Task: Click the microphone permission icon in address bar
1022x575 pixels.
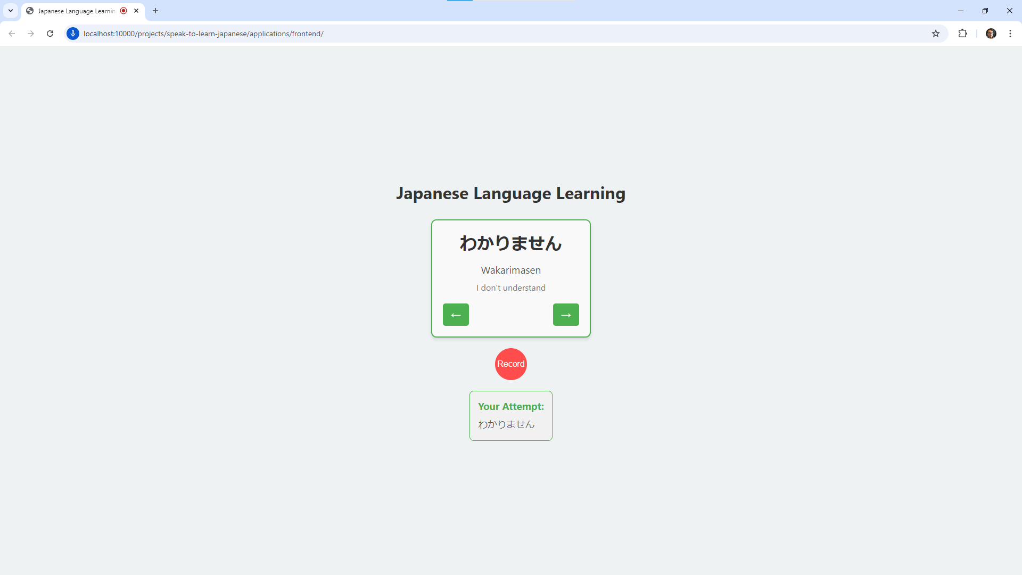Action: [73, 34]
